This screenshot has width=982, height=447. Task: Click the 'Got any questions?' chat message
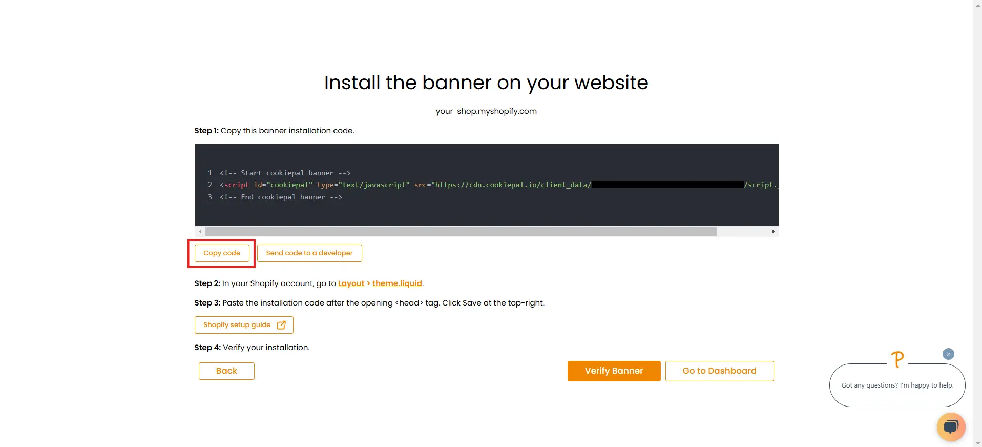(897, 385)
